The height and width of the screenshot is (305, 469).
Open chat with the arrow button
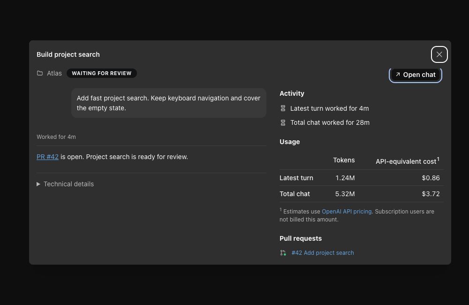coord(416,75)
